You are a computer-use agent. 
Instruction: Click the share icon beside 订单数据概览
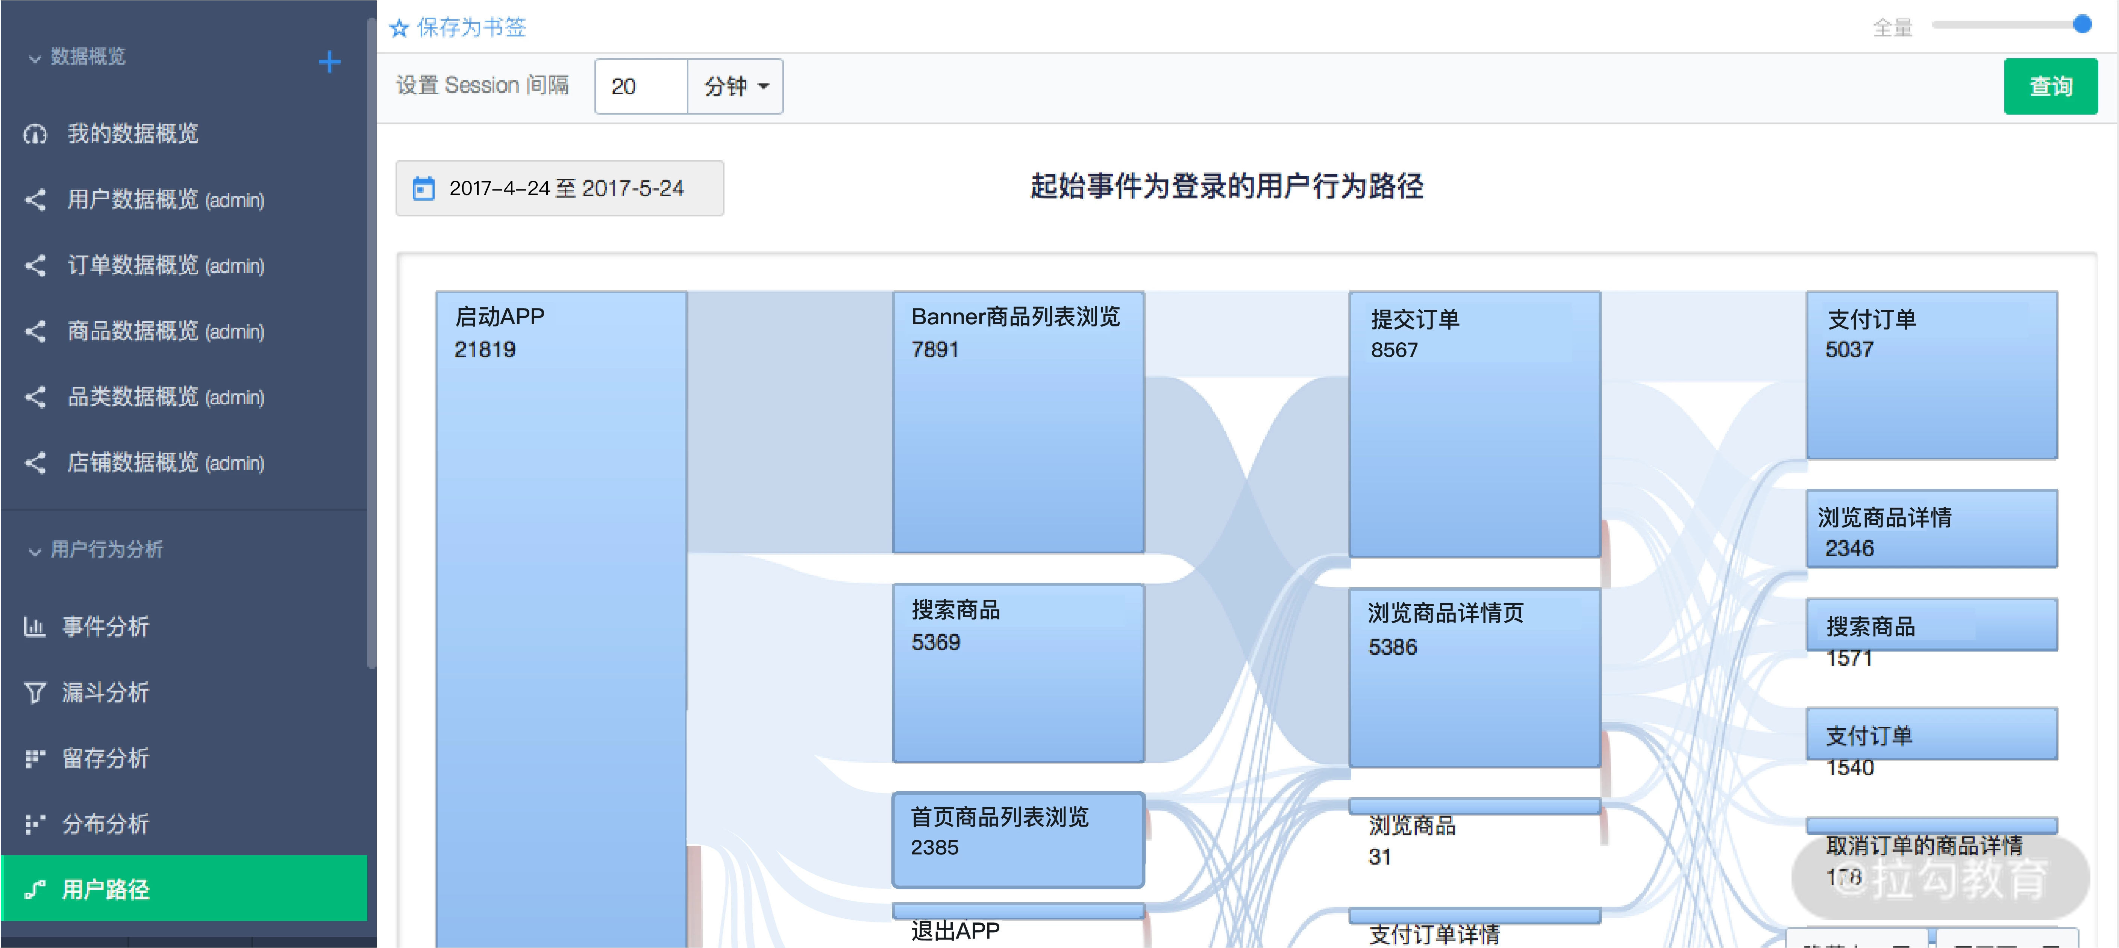[x=35, y=265]
